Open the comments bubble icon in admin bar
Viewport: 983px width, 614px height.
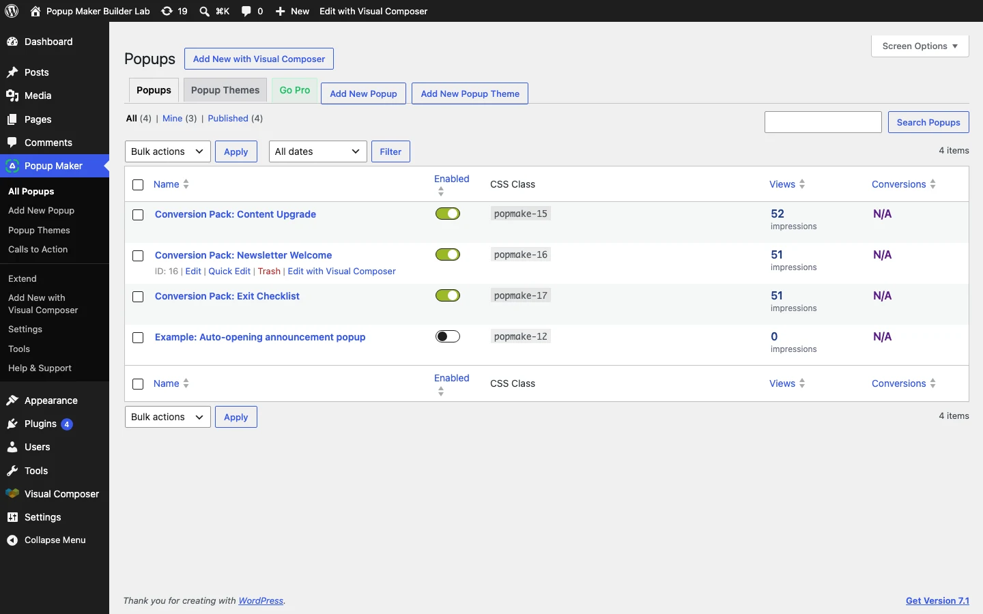246,11
